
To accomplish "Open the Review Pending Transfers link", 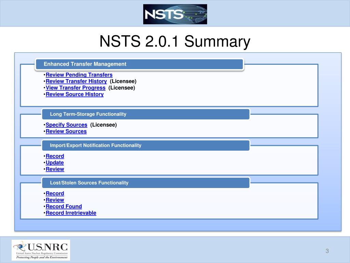I will coord(79,75).
